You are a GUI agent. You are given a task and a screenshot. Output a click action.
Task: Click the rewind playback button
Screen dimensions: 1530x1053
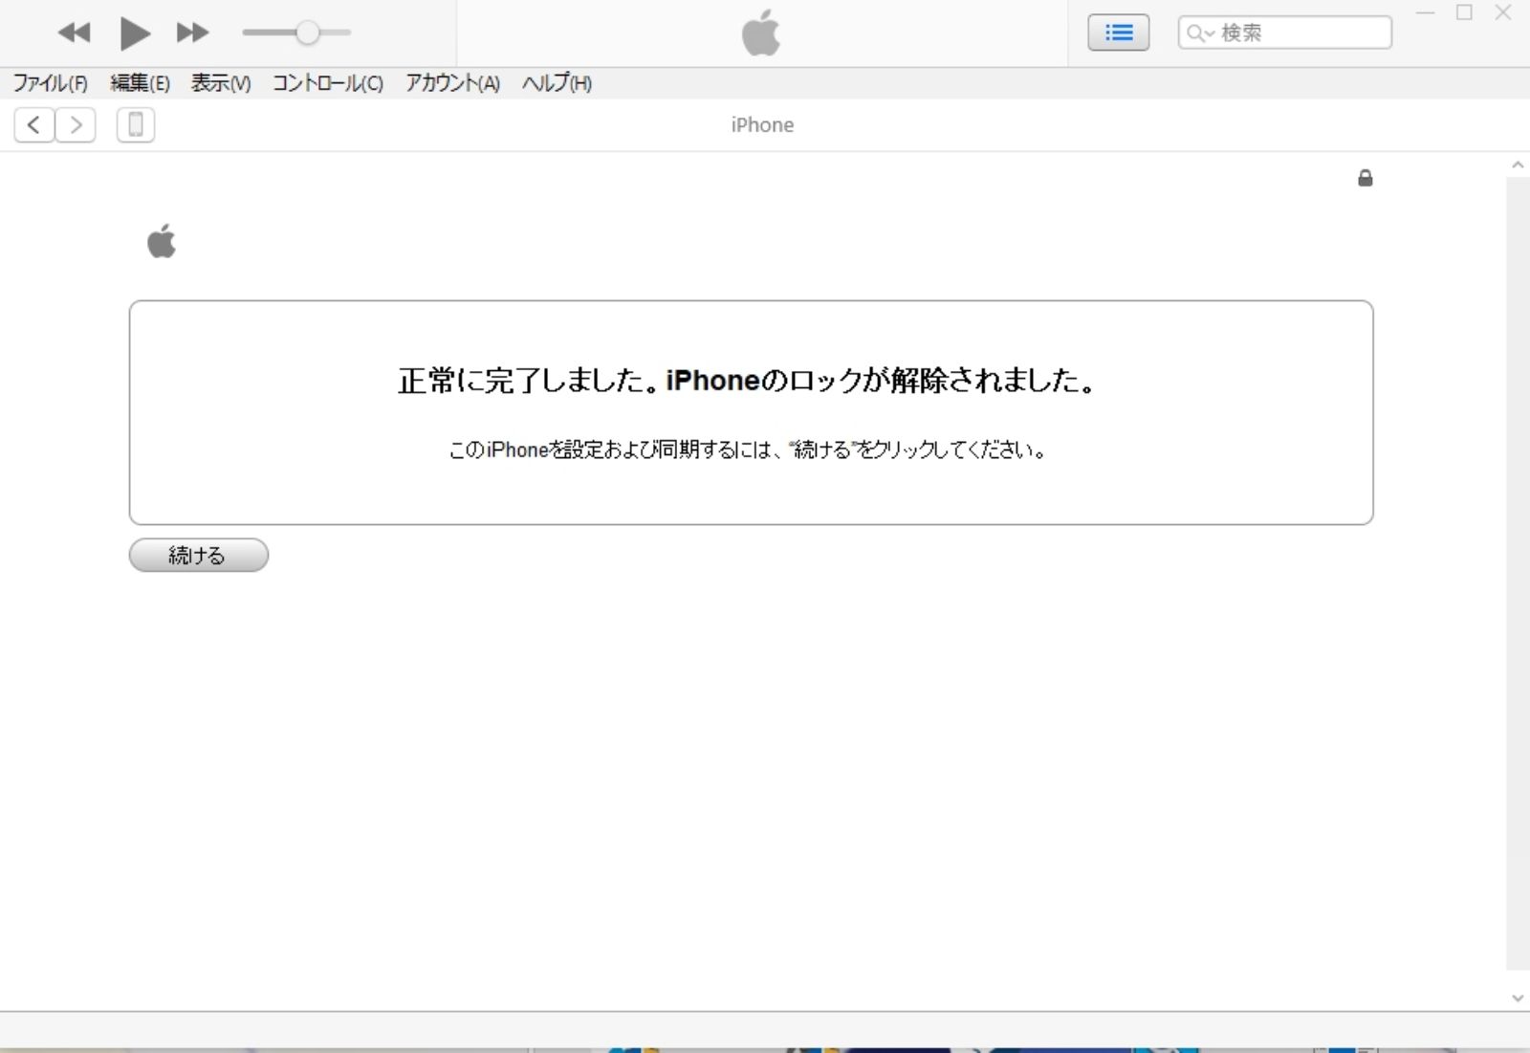[74, 33]
